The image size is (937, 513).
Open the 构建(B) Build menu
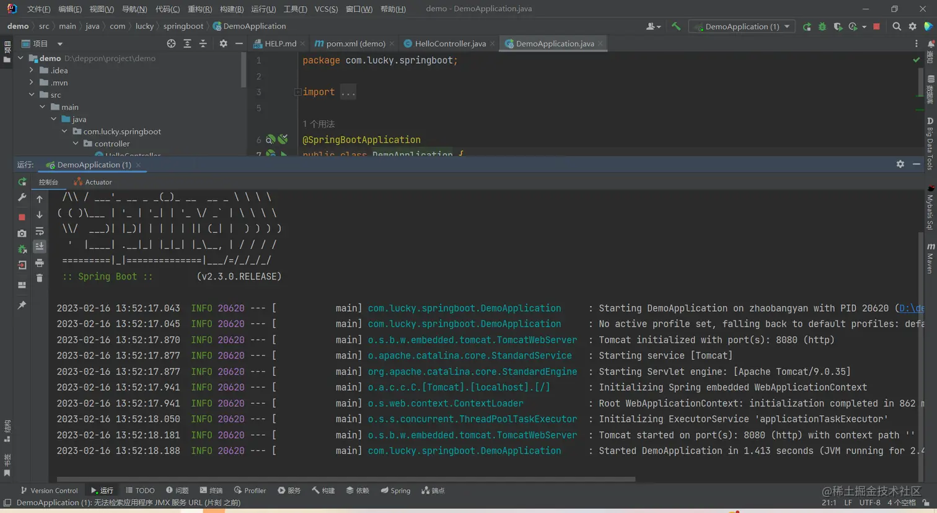(231, 9)
